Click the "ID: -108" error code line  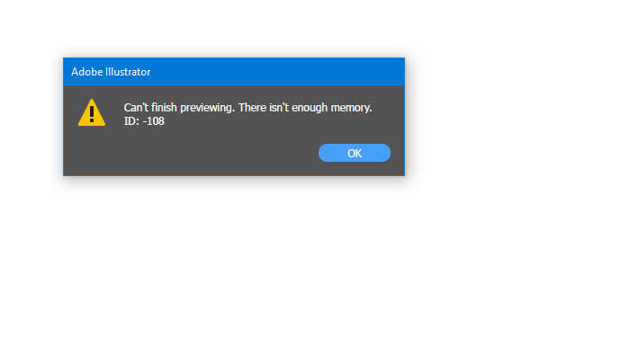point(144,121)
